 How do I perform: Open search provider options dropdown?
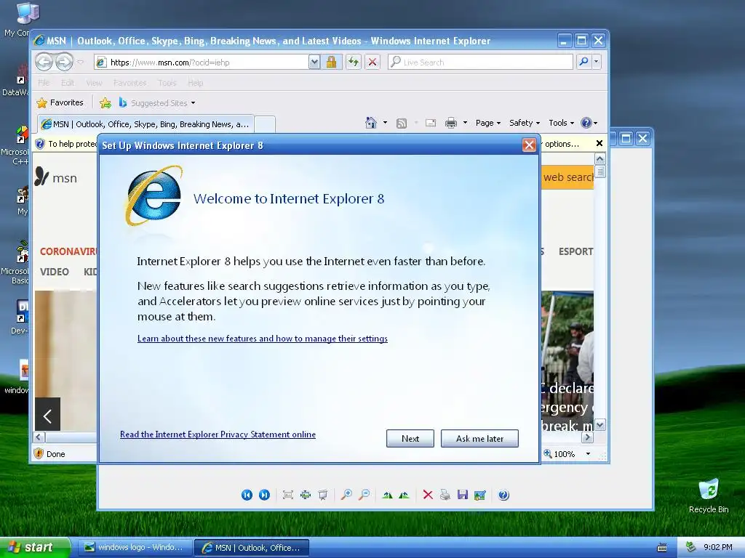coord(596,62)
